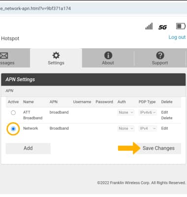Click the 'ATT Broadband' name cell
Viewport: 187px width, 197px height.
[x=33, y=115]
